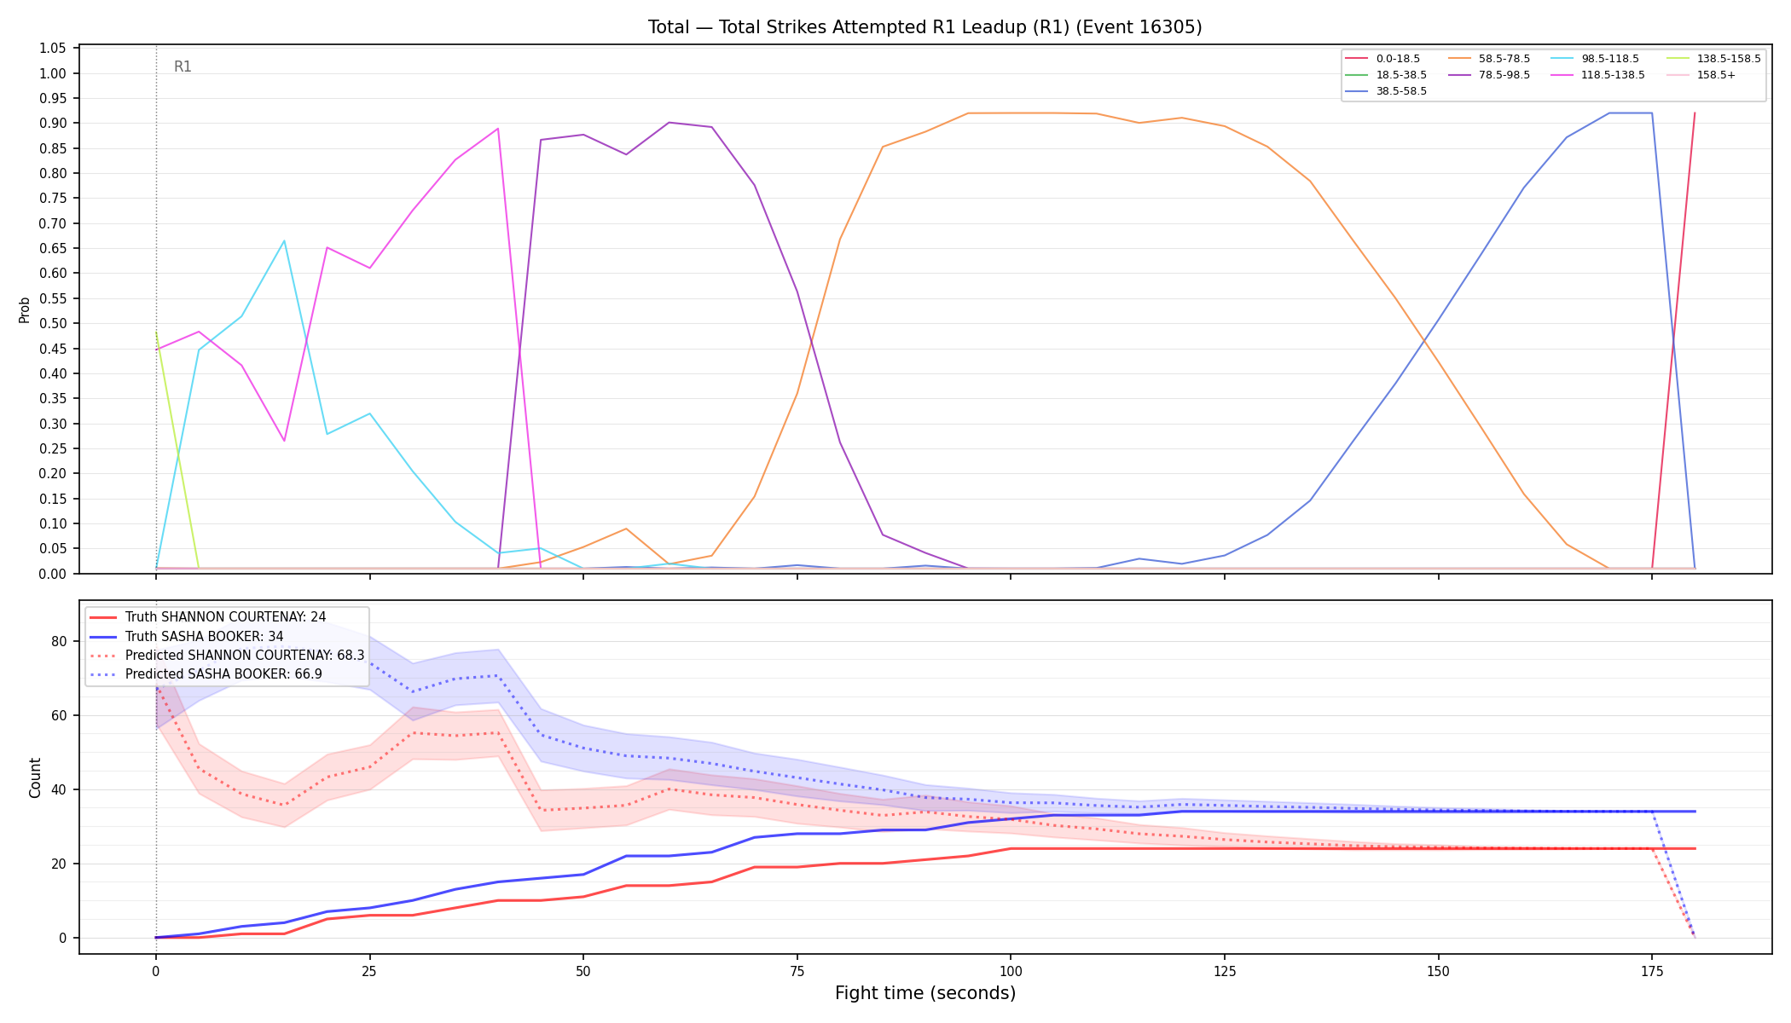Image resolution: width=1791 pixels, height=1023 pixels.
Task: Select the '138.5-158.5' legend label
Action: [1729, 59]
